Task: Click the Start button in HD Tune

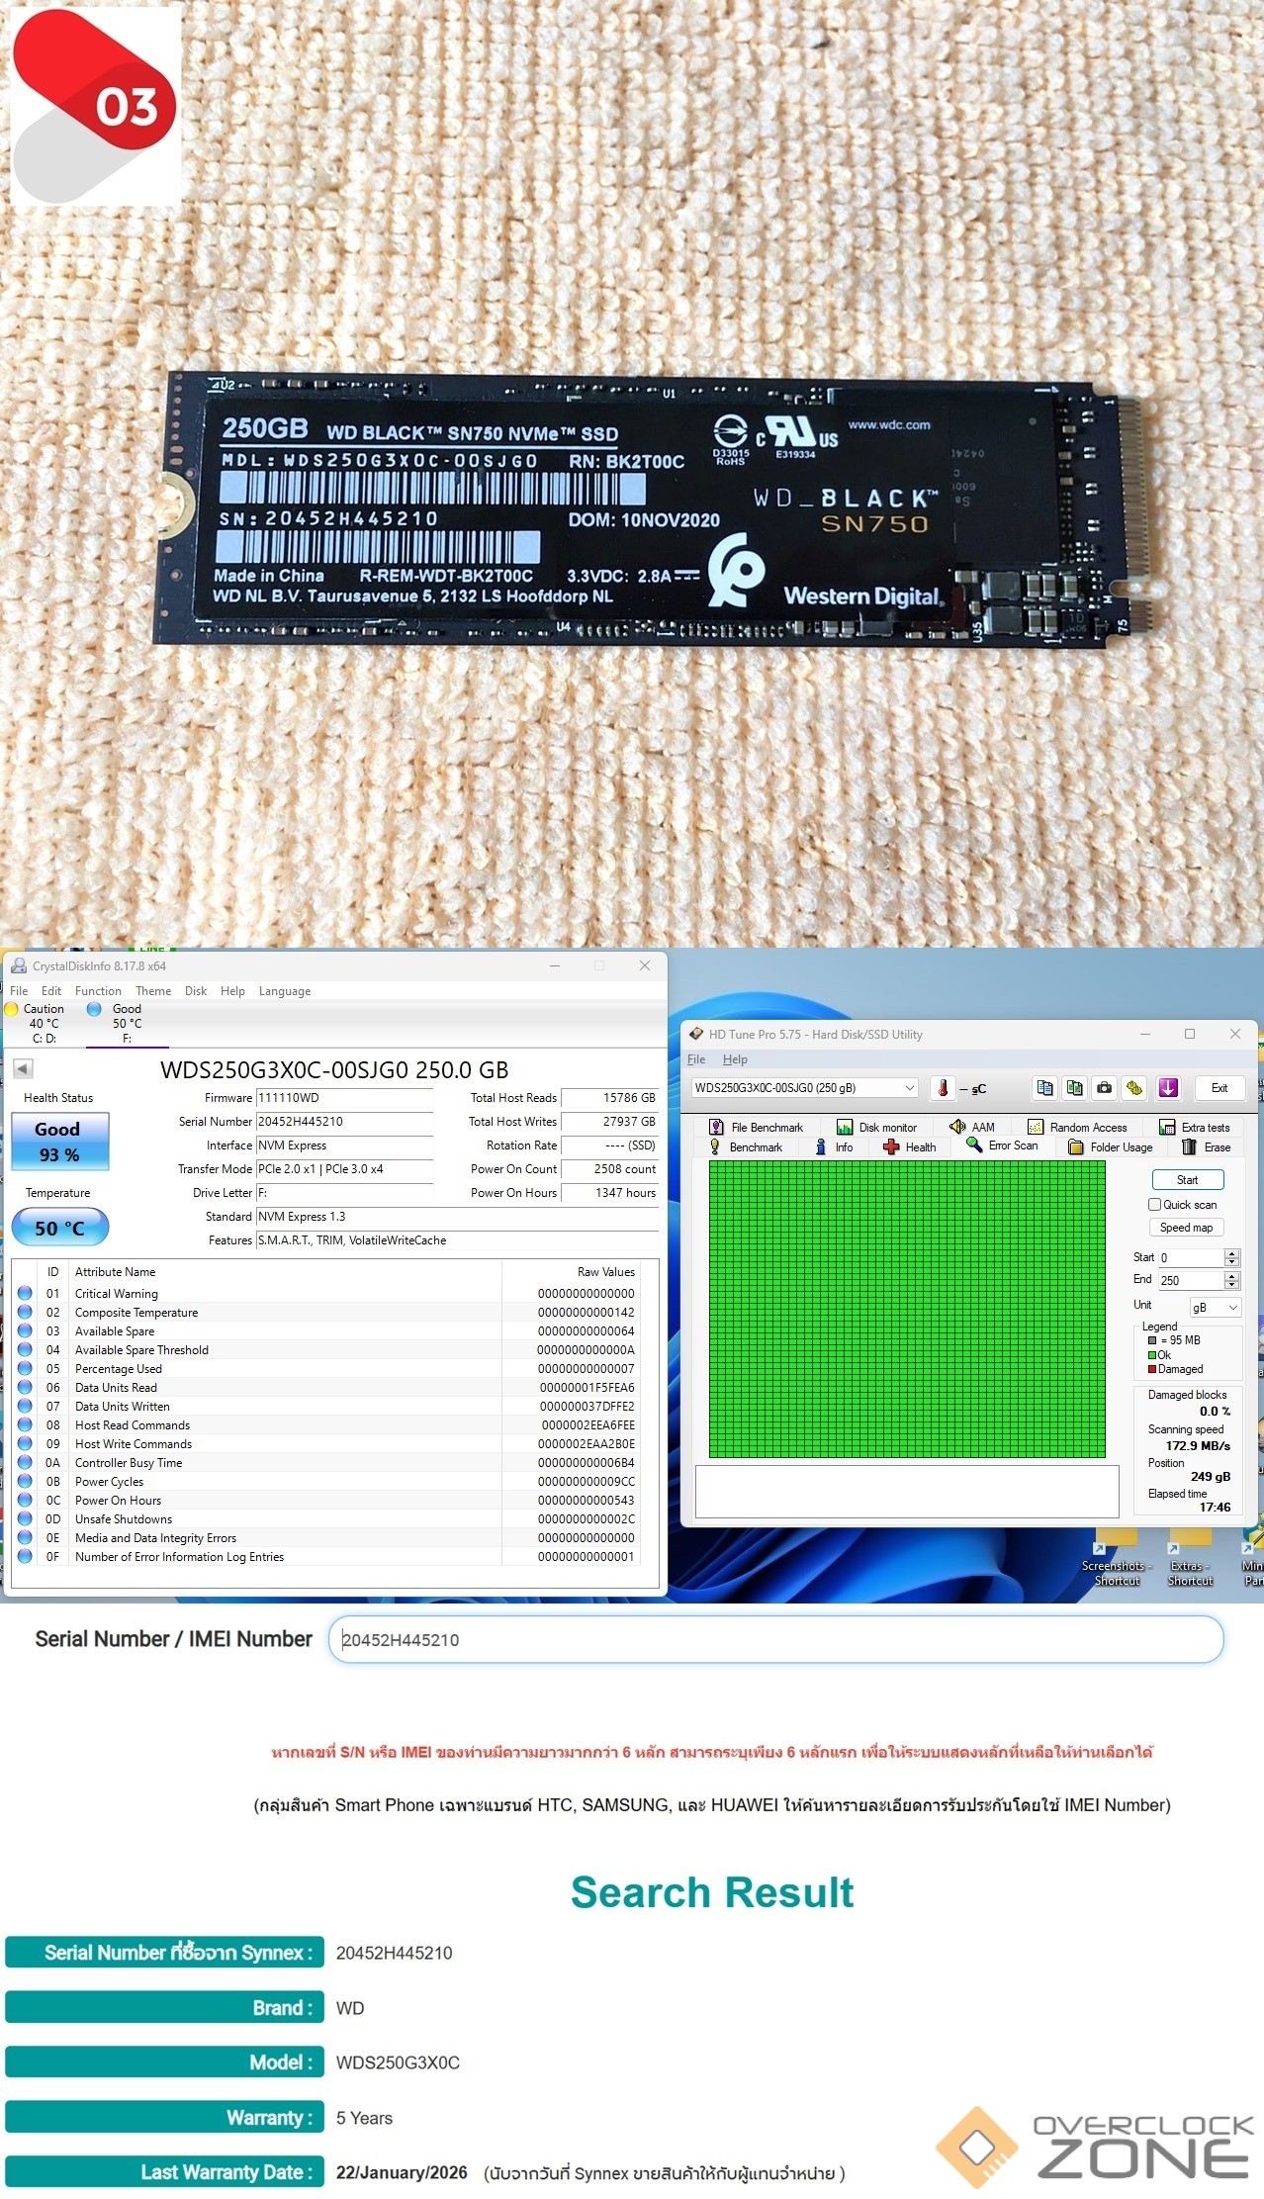Action: coord(1187,1179)
